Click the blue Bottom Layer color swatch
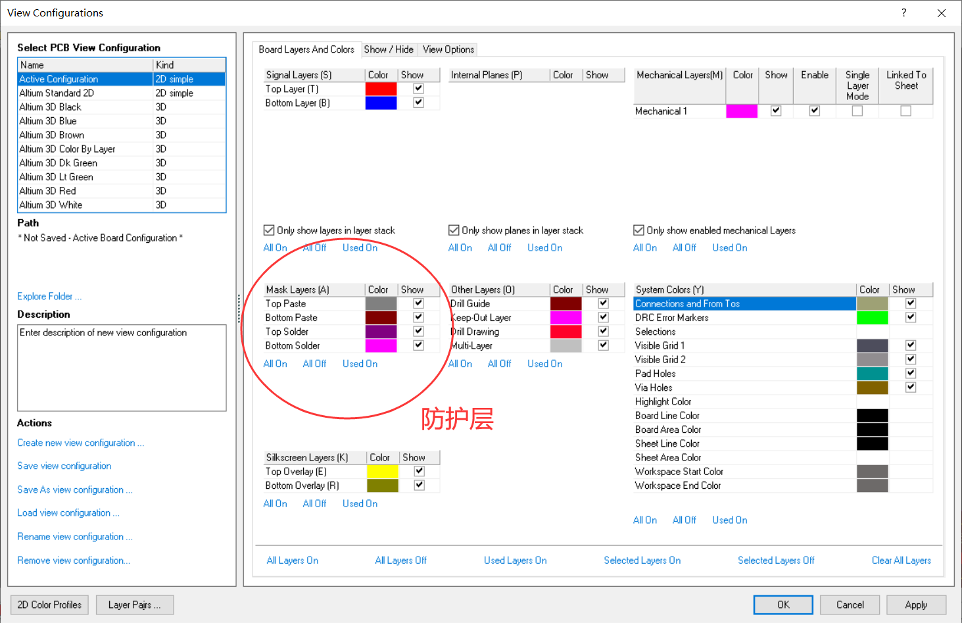962x623 pixels. pyautogui.click(x=381, y=103)
